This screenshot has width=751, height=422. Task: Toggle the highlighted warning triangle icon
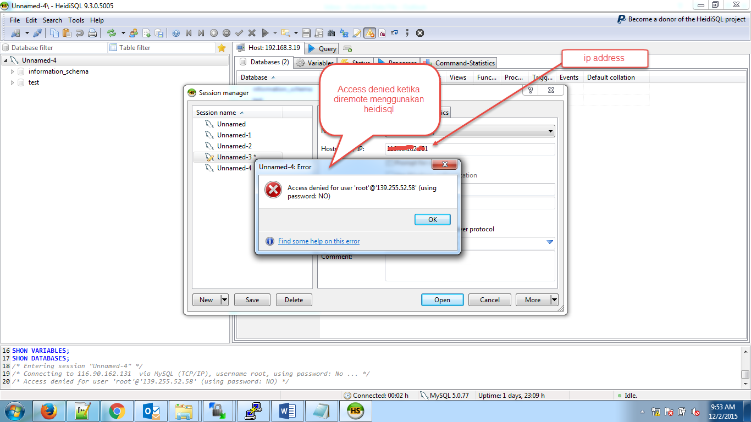coord(369,33)
